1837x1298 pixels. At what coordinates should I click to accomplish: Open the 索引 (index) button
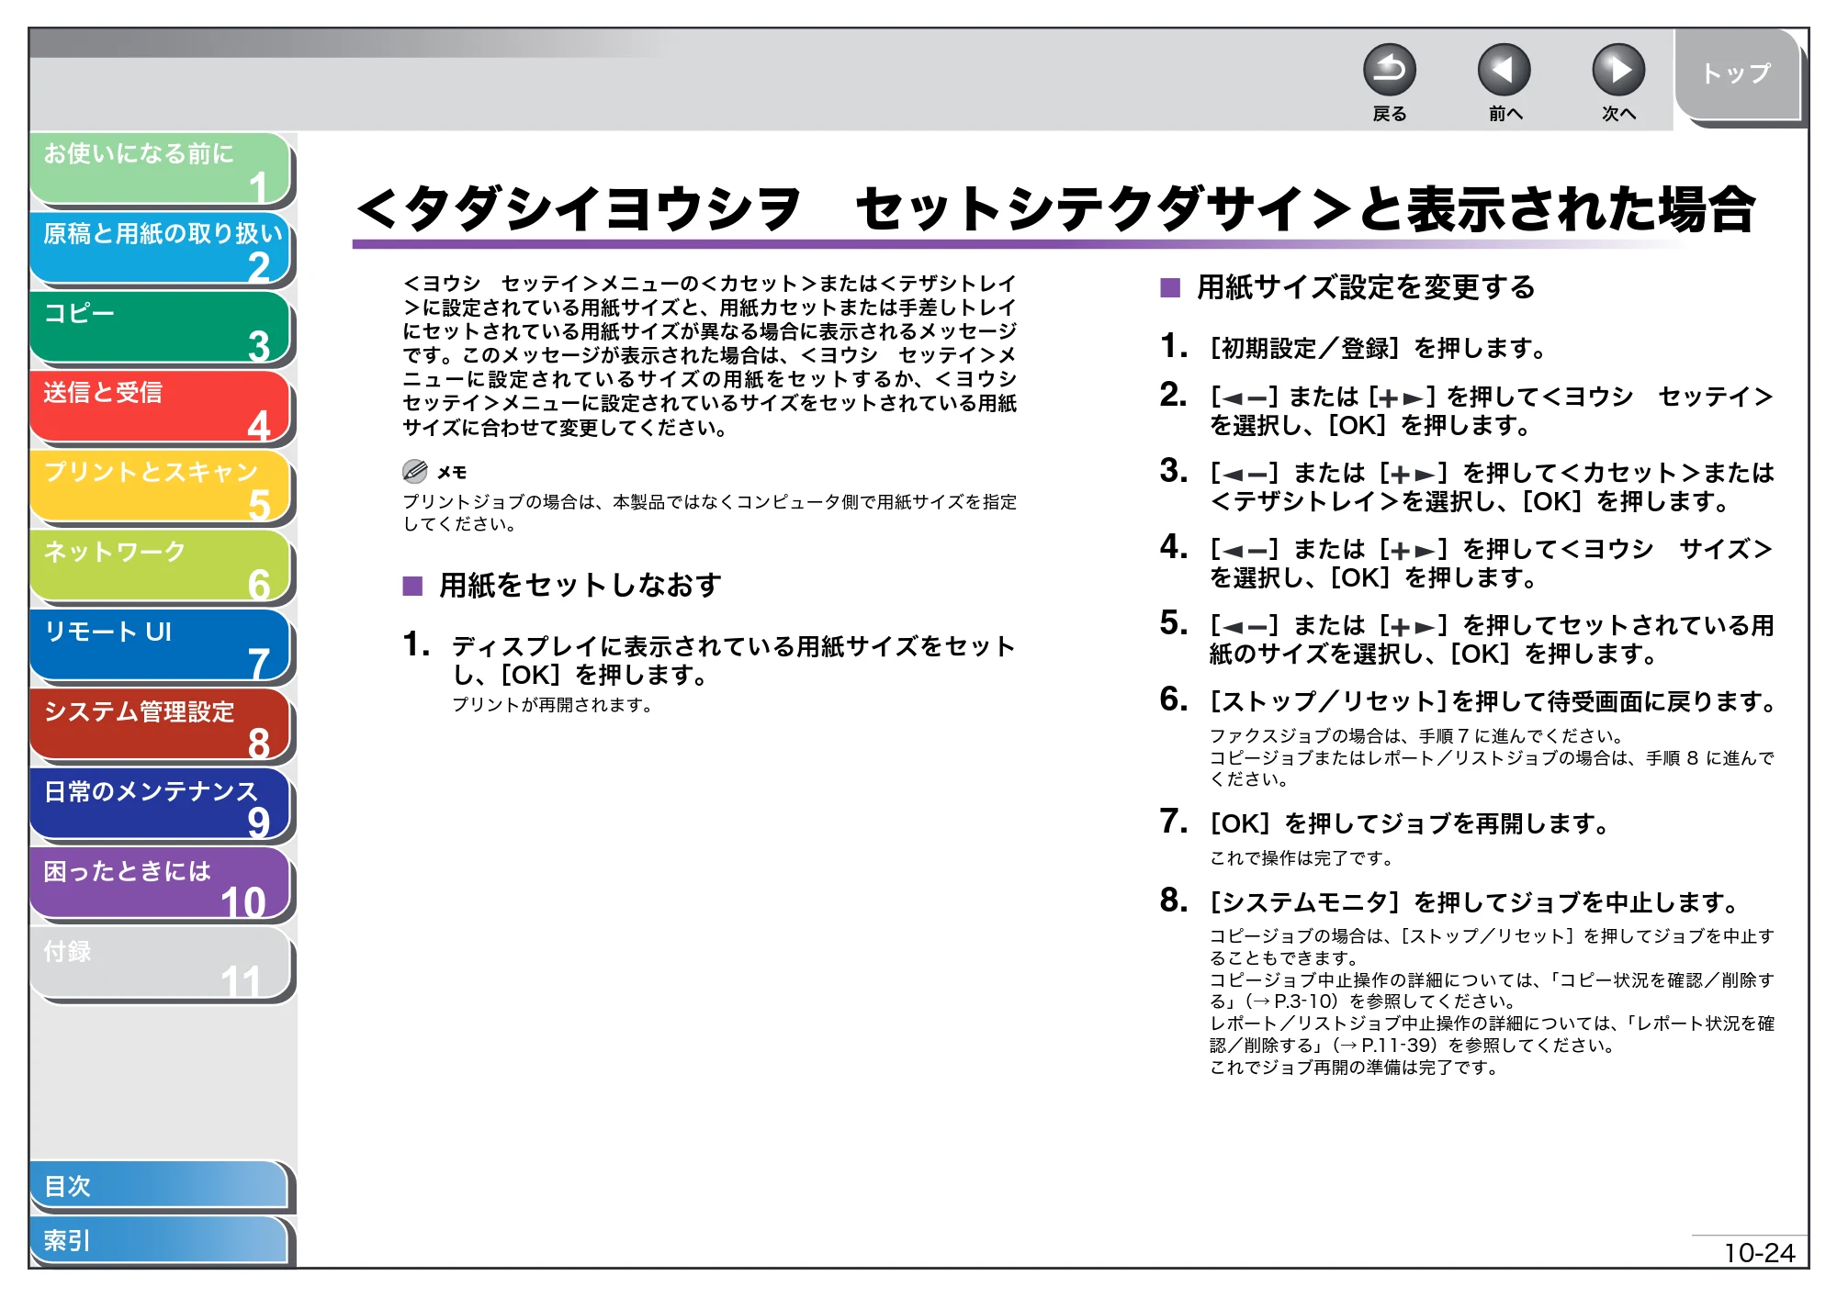[159, 1240]
